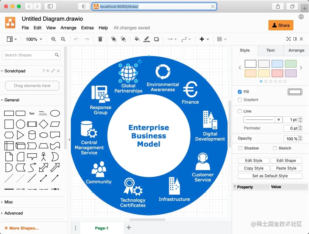This screenshot has height=234, width=309.
Task: Select the actor stick figure shape
Action: 43,157
